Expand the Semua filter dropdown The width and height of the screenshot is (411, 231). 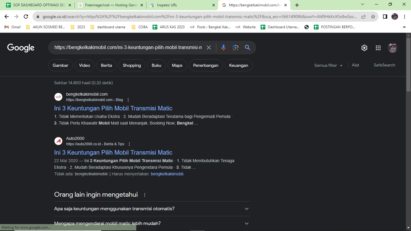coord(328,65)
